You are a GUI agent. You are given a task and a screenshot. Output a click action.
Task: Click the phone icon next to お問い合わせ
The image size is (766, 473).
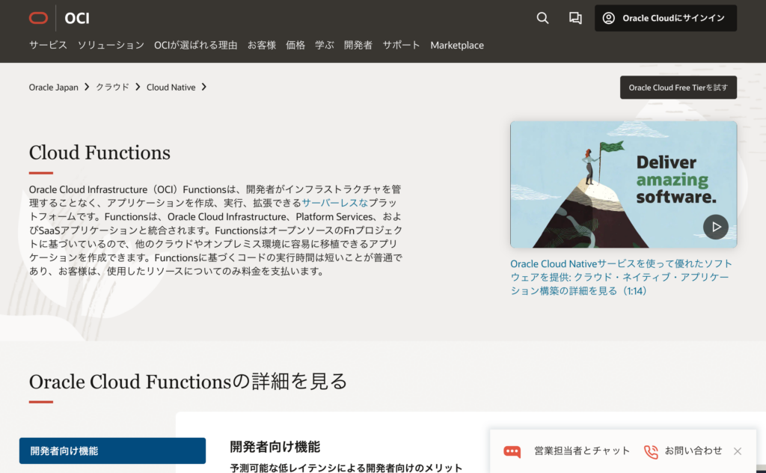point(651,451)
